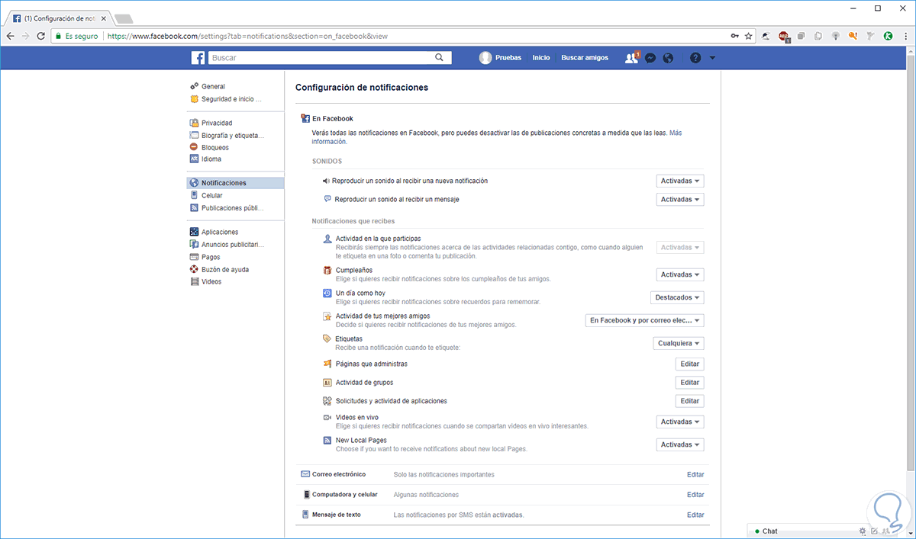Click the browser address bar URL
The image size is (916, 539).
247,36
